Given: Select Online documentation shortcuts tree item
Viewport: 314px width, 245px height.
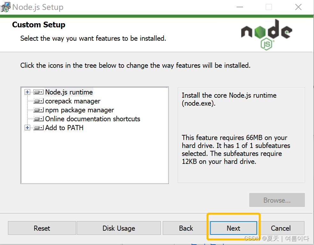Looking at the screenshot, I should (93, 119).
